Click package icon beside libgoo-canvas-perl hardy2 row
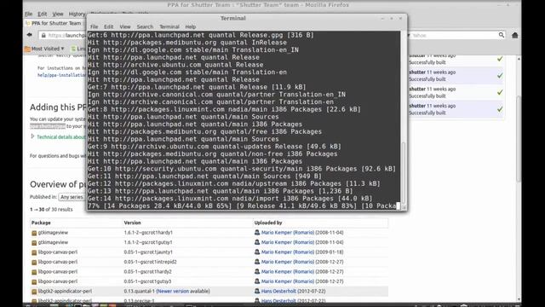Viewport: 545px width, 307px height. pyautogui.click(x=34, y=272)
